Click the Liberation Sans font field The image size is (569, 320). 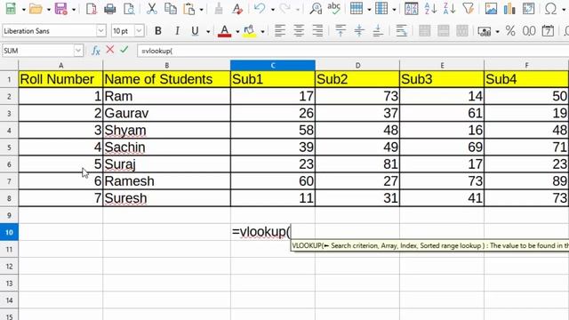[x=50, y=31]
